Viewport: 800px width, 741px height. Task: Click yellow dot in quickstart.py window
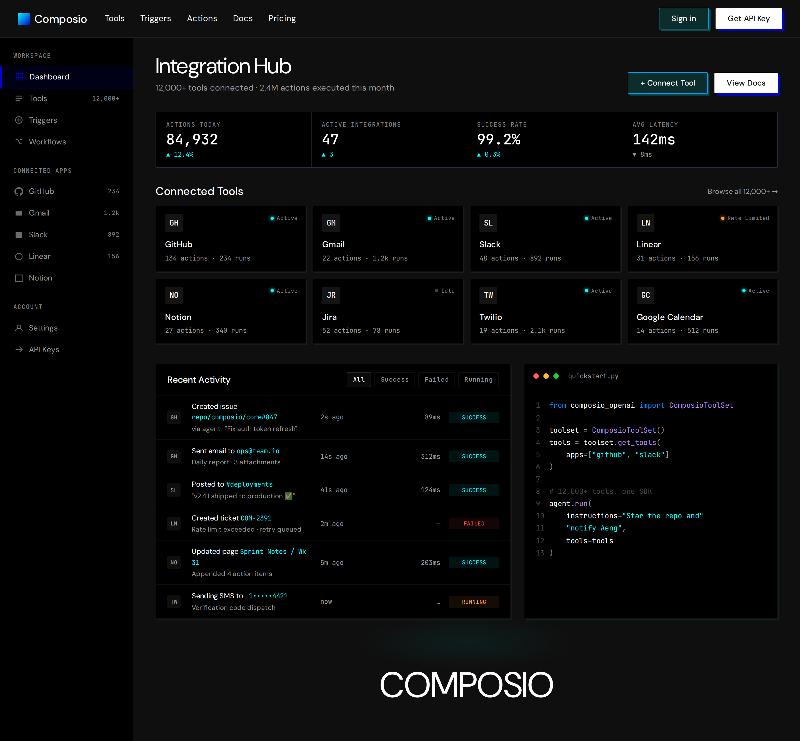coord(546,376)
